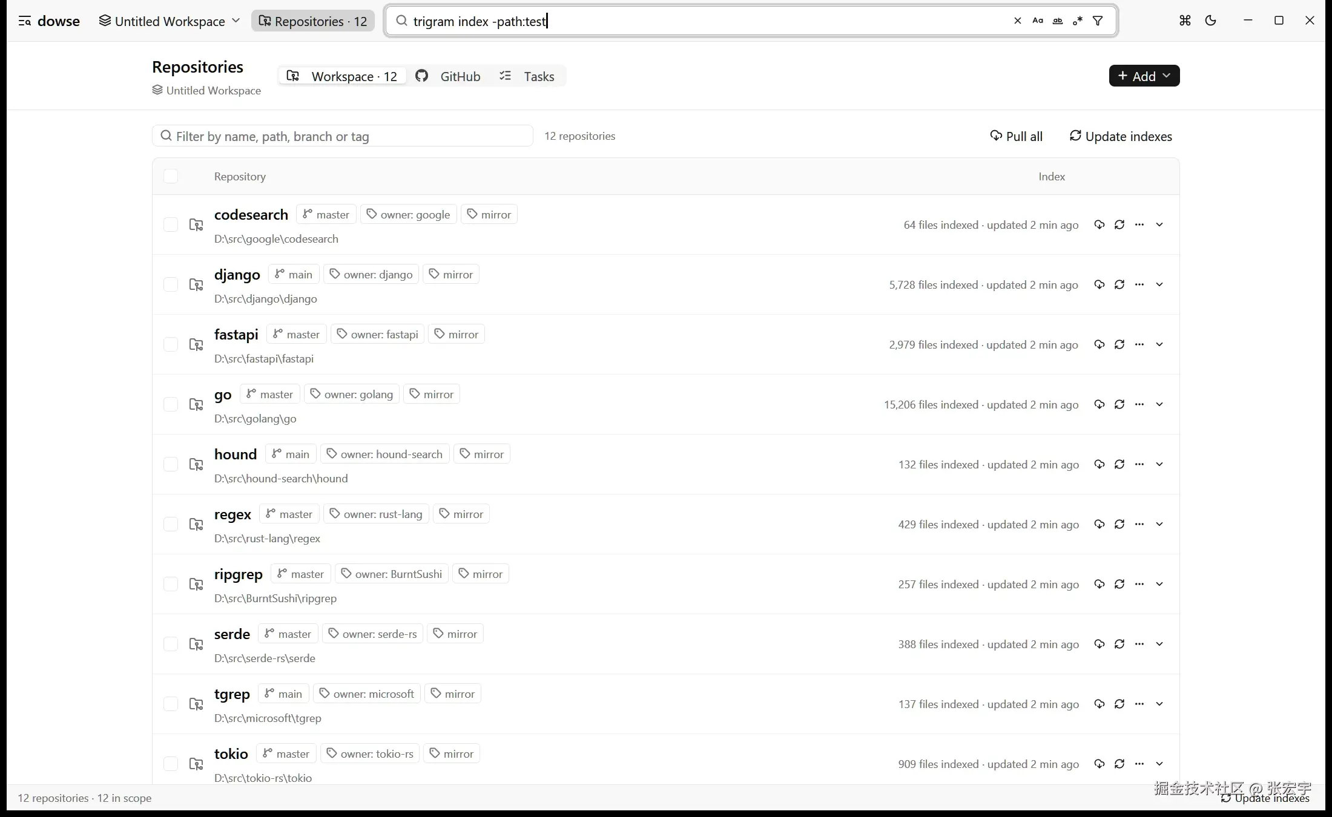Expand the go repository row
Image resolution: width=1332 pixels, height=817 pixels.
(x=1159, y=404)
